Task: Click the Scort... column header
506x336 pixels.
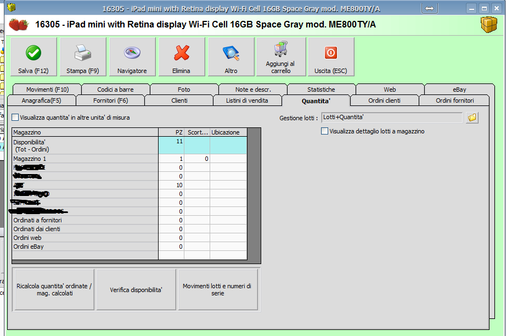Action: coord(197,132)
